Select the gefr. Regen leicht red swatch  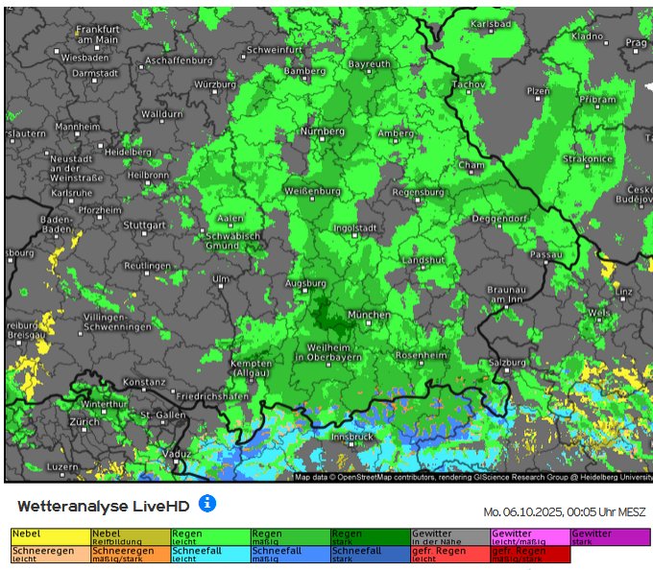[x=449, y=554]
